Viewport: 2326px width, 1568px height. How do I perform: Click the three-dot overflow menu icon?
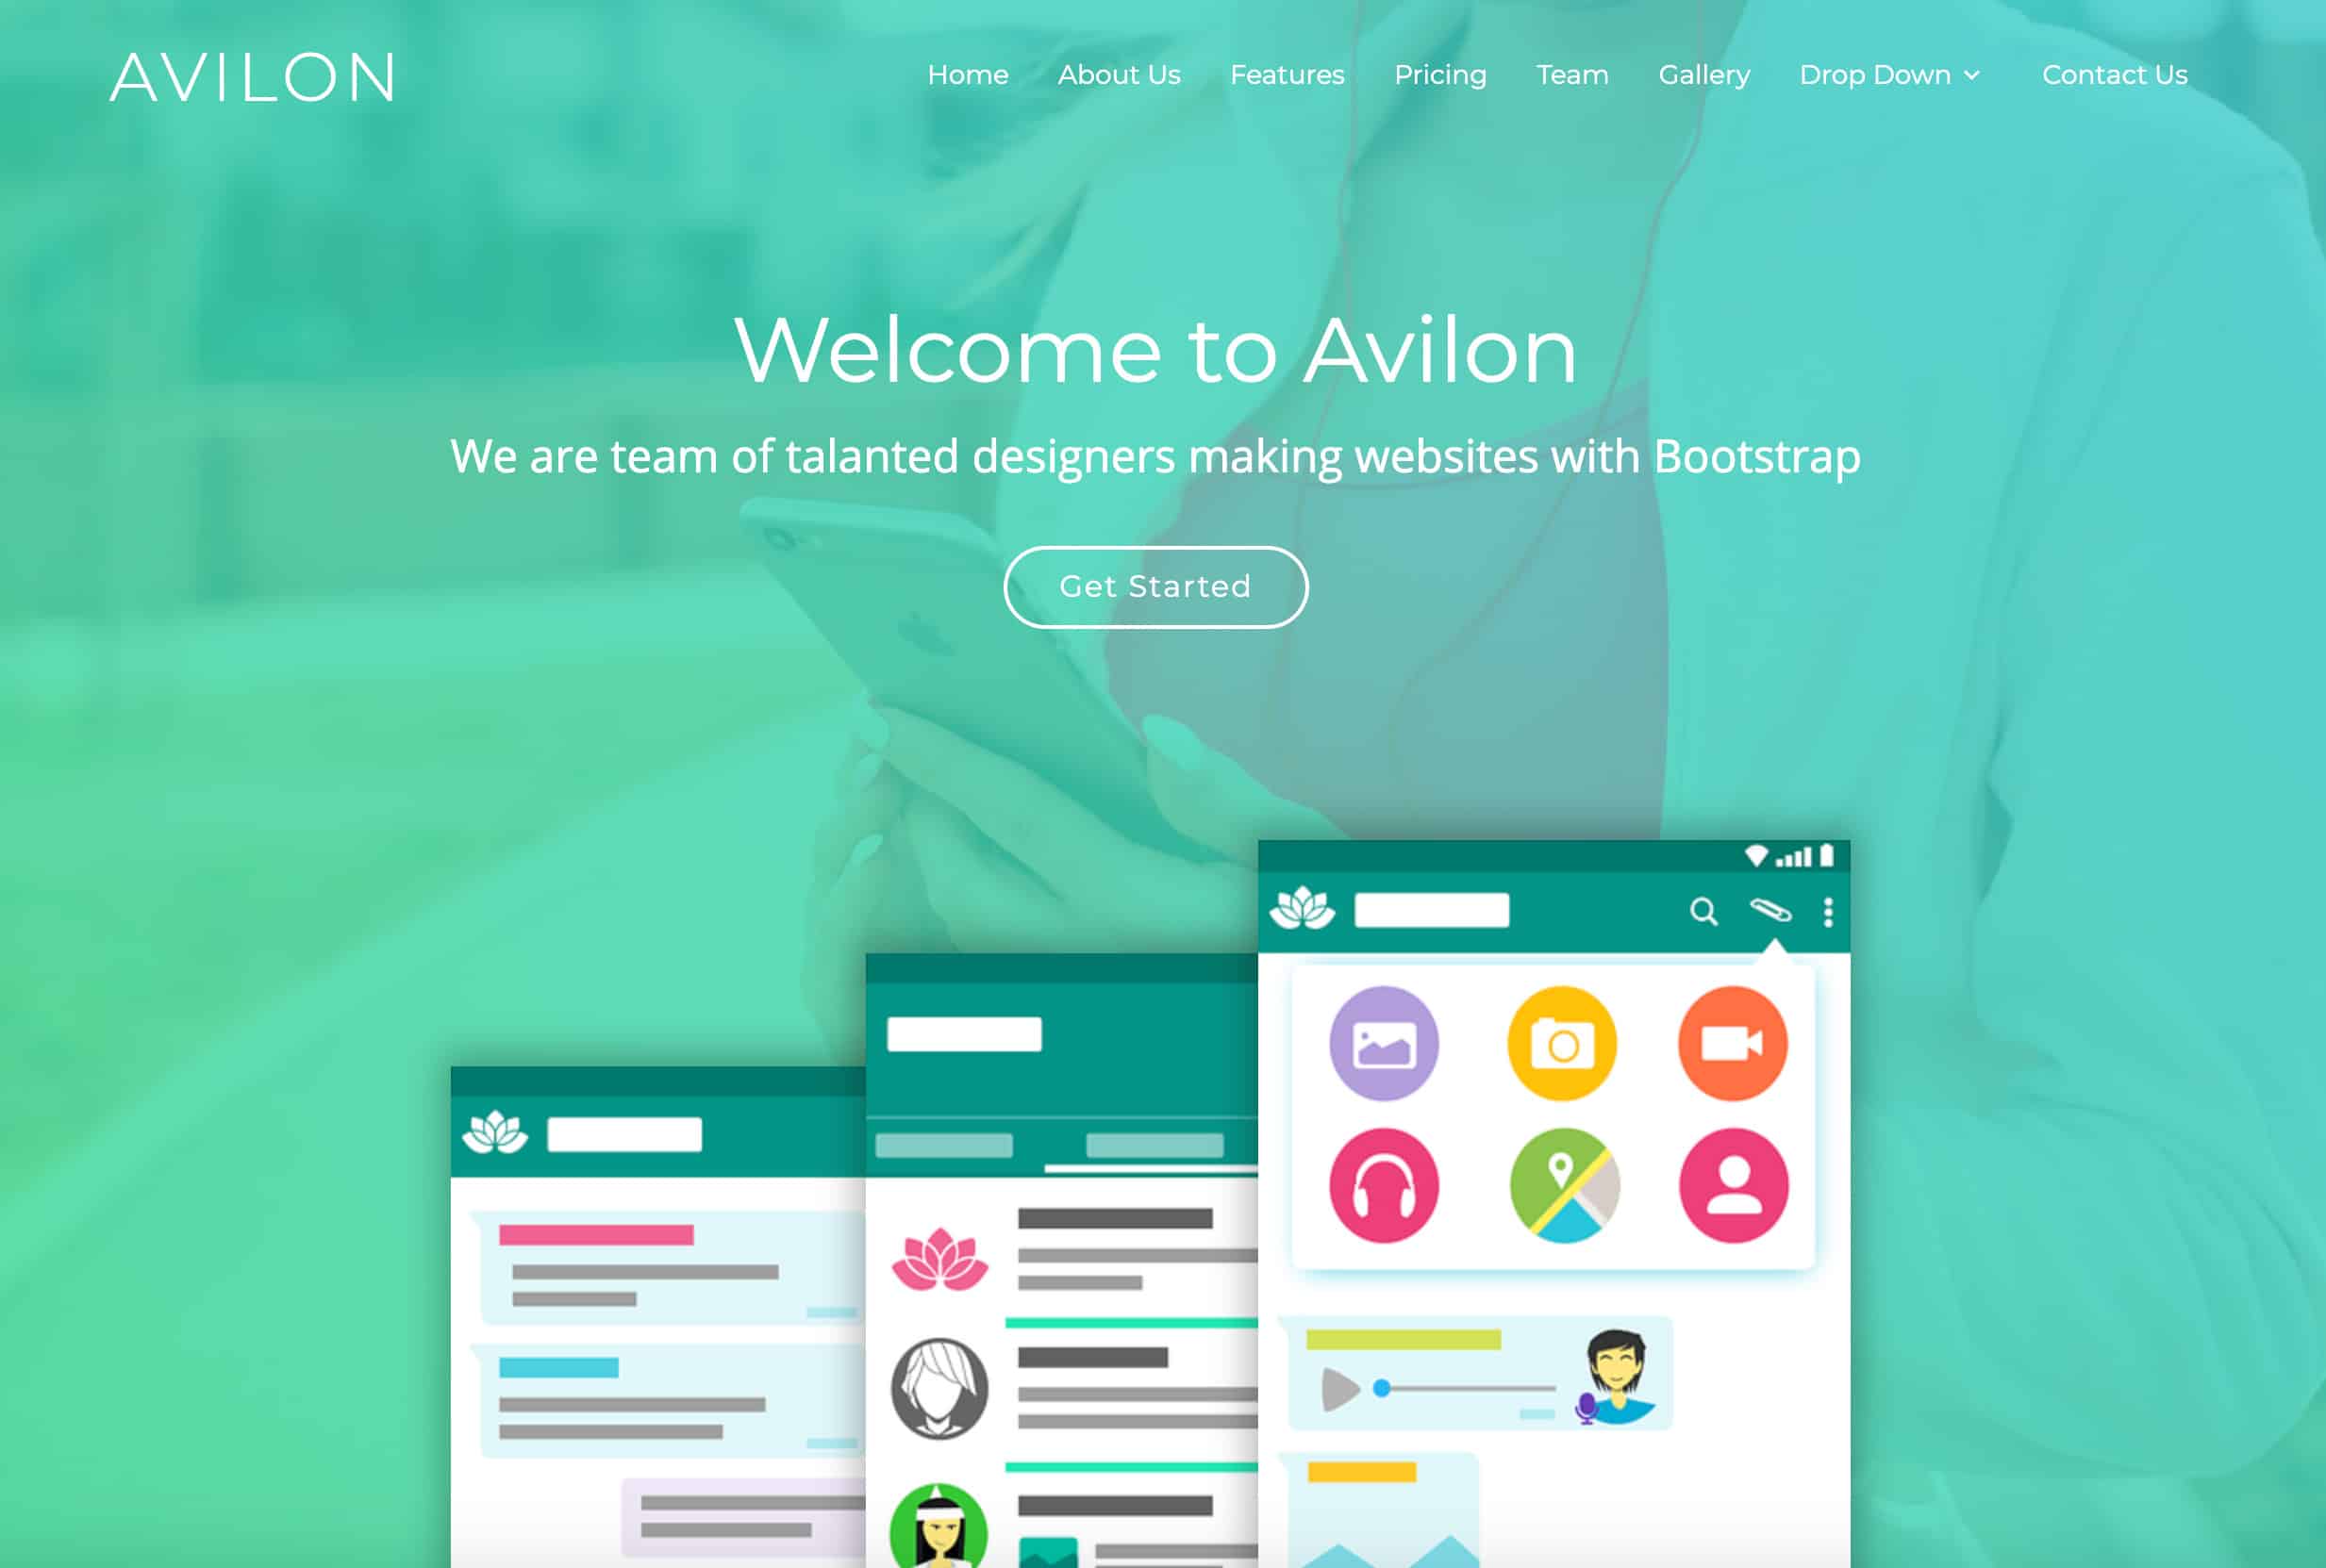(x=1829, y=912)
